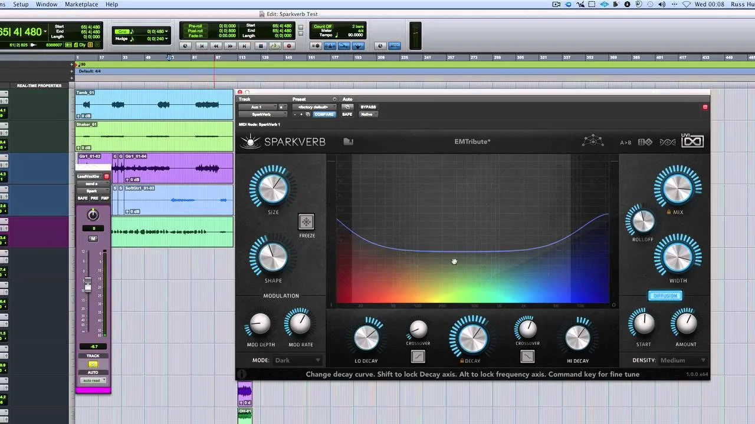Toggle the PRE button on the send

point(94,198)
